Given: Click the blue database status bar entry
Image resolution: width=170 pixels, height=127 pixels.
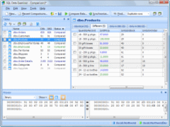Looking at the screenshot, I should (x=124, y=123).
